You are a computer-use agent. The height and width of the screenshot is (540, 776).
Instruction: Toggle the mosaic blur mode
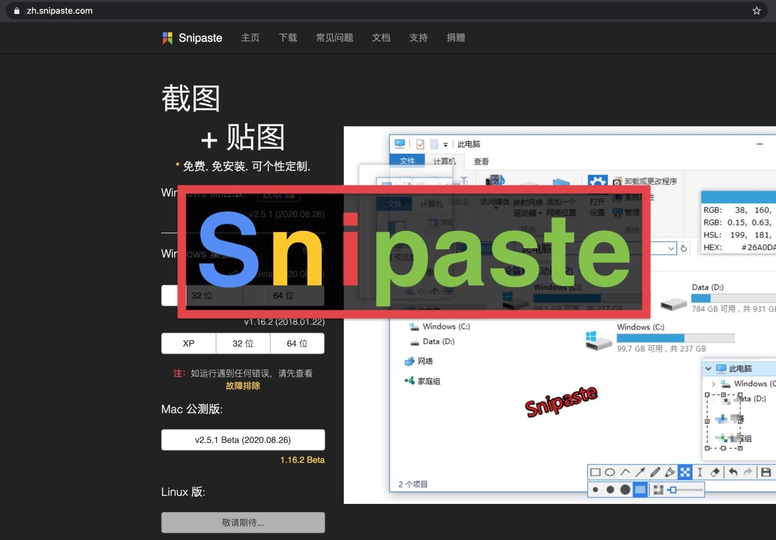point(685,472)
